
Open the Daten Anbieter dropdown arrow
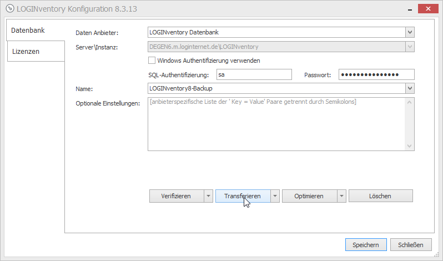pyautogui.click(x=410, y=32)
